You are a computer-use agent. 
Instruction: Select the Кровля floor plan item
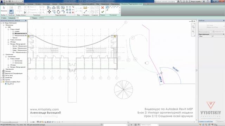pos(15,38)
